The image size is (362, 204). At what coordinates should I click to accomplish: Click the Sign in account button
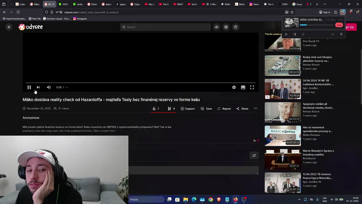(x=324, y=12)
